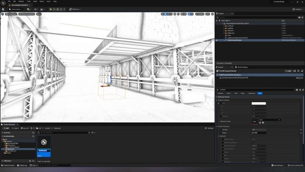Open the Build menu

click(x=35, y=1)
